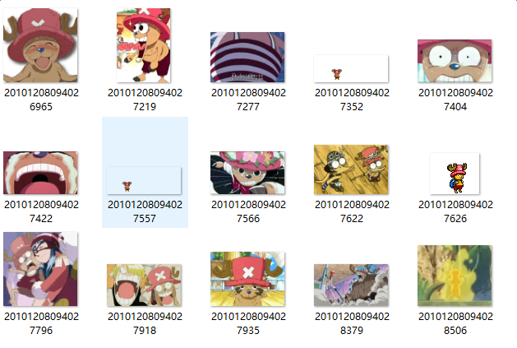Image resolution: width=517 pixels, height=348 pixels.
Task: Select pixel-art Chopper sprite ending 7626
Action: (455, 174)
